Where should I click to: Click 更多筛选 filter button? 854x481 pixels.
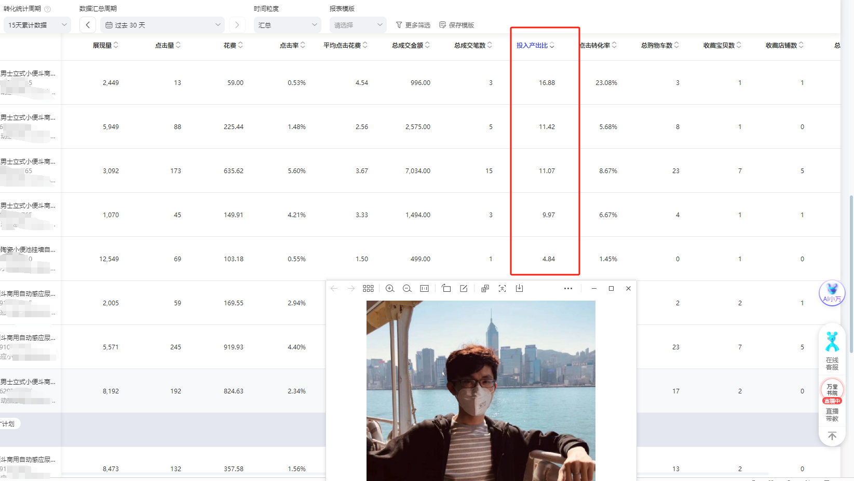coord(413,25)
